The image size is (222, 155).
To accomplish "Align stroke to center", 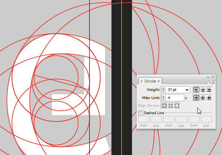I will pyautogui.click(x=164, y=106).
